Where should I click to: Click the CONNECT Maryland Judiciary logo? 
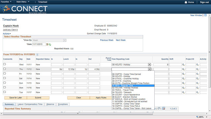[x=24, y=9]
